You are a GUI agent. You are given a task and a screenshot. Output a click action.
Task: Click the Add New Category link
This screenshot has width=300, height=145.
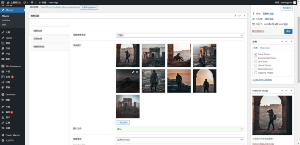(262, 80)
